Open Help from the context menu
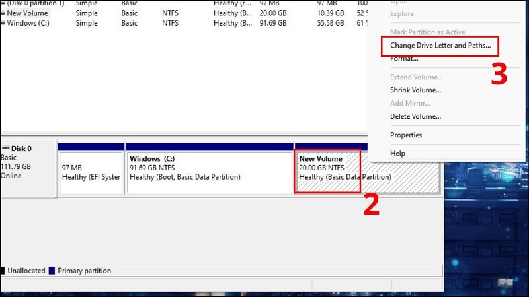Image resolution: width=529 pixels, height=297 pixels. 397,154
